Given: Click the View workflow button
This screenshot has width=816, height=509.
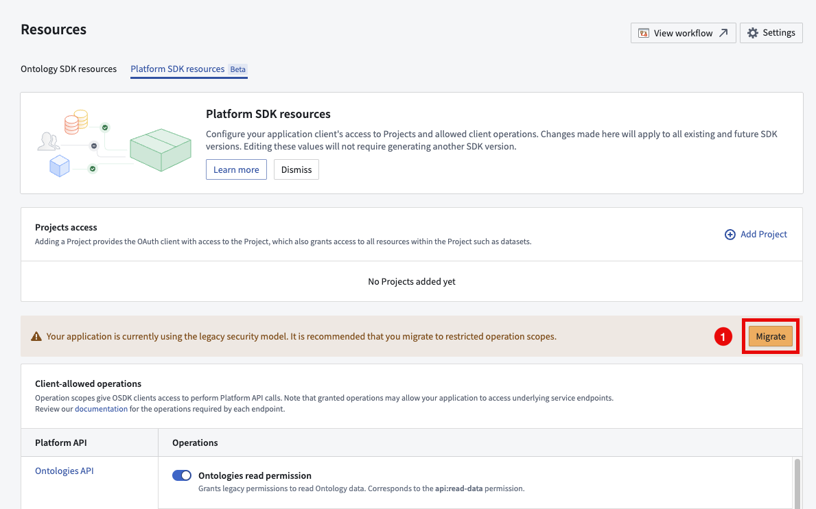Looking at the screenshot, I should pyautogui.click(x=683, y=32).
